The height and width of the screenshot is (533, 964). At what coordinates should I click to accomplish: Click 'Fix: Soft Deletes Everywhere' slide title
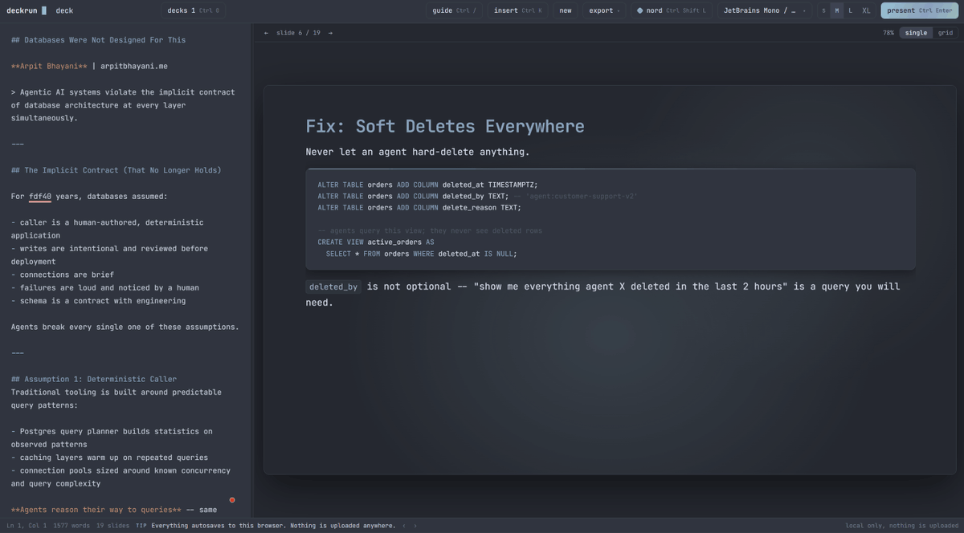[x=445, y=126]
